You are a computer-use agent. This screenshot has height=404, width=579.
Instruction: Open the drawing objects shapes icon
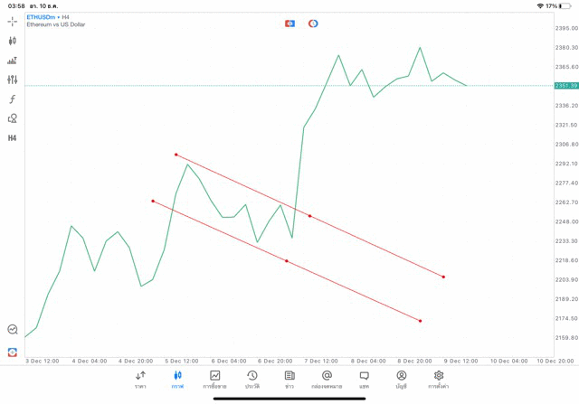[x=12, y=118]
